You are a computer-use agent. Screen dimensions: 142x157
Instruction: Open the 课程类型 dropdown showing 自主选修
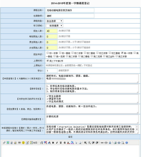pos(54,21)
